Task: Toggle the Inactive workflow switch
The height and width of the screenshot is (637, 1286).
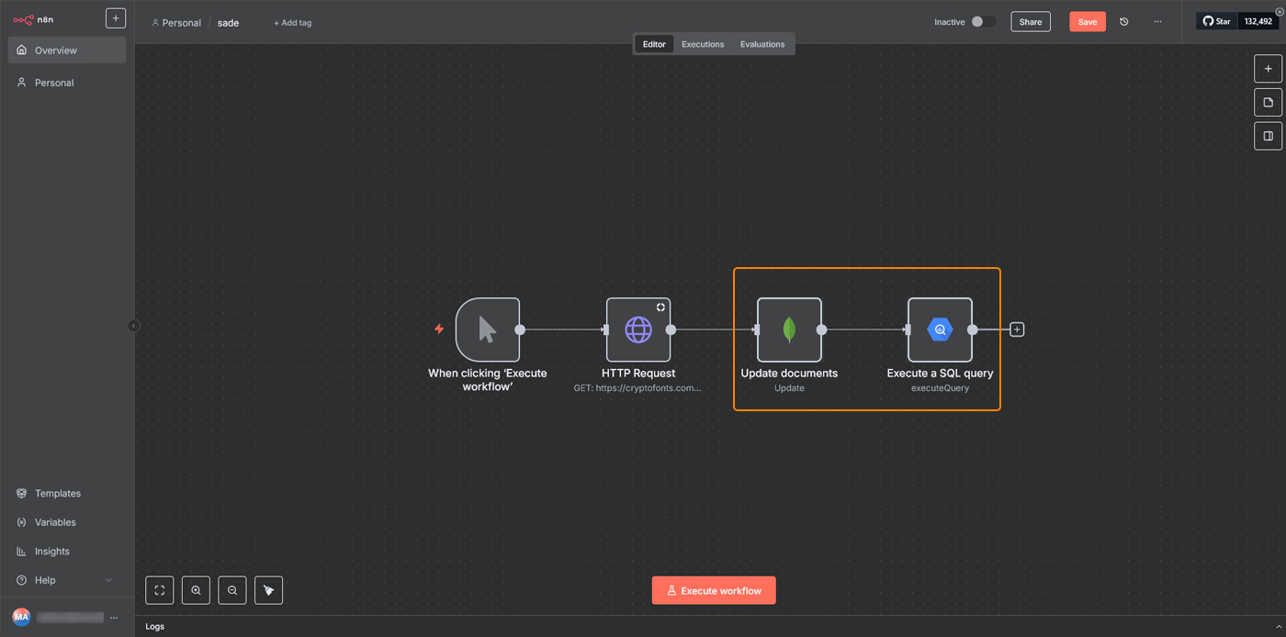Action: (x=982, y=22)
